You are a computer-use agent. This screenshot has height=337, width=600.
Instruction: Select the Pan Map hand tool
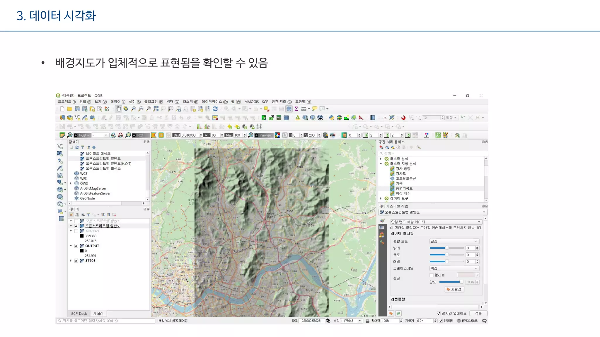tap(118, 109)
